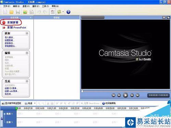Viewport: 171px width, 128px height.
Task: Click the 0:00:21:00 mark on the ruler
Action: click(52, 108)
